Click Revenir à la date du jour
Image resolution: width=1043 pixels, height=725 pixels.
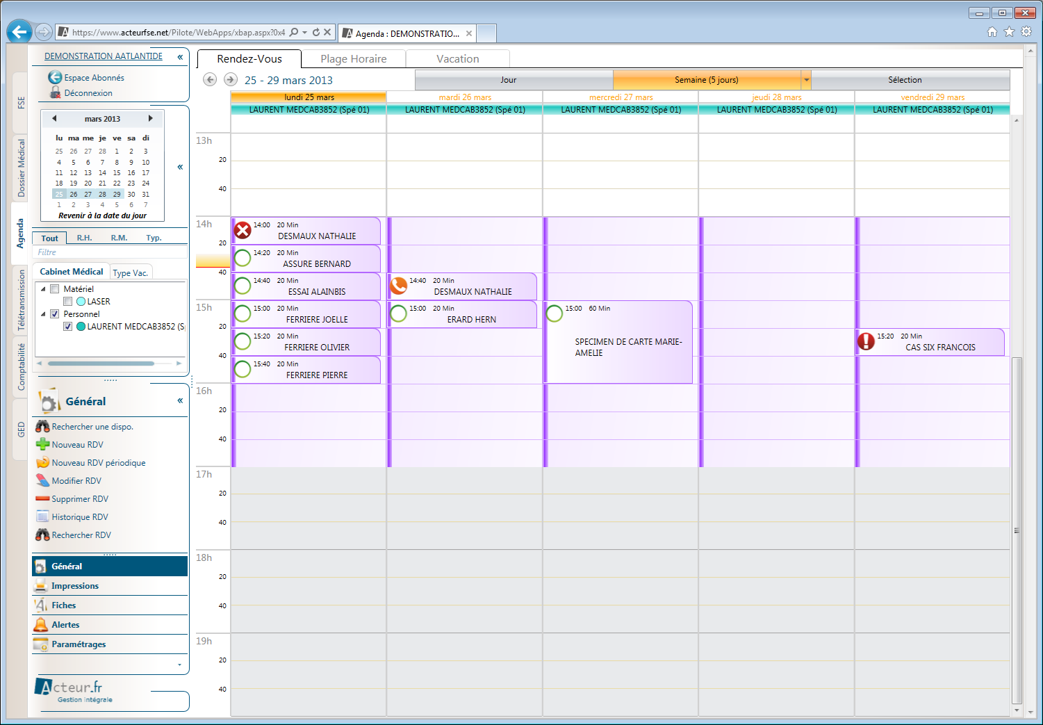tap(102, 215)
